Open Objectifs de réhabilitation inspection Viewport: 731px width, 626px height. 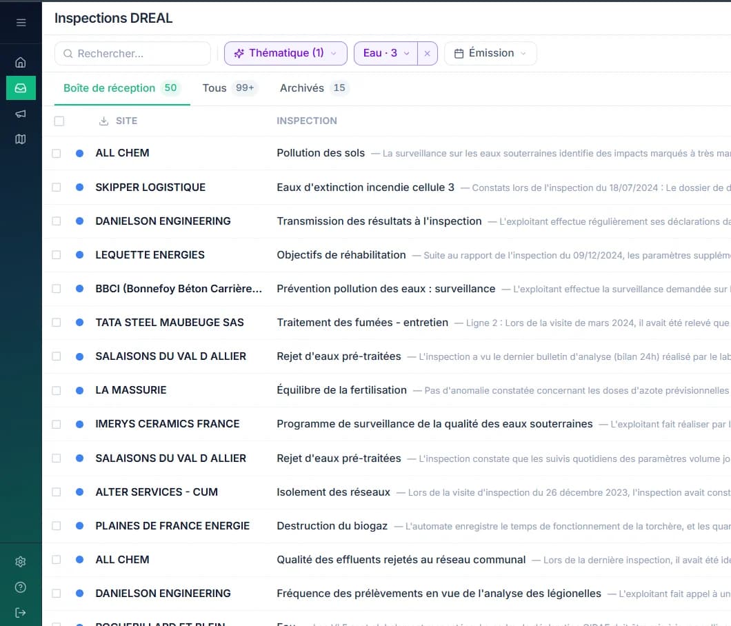[x=341, y=254]
